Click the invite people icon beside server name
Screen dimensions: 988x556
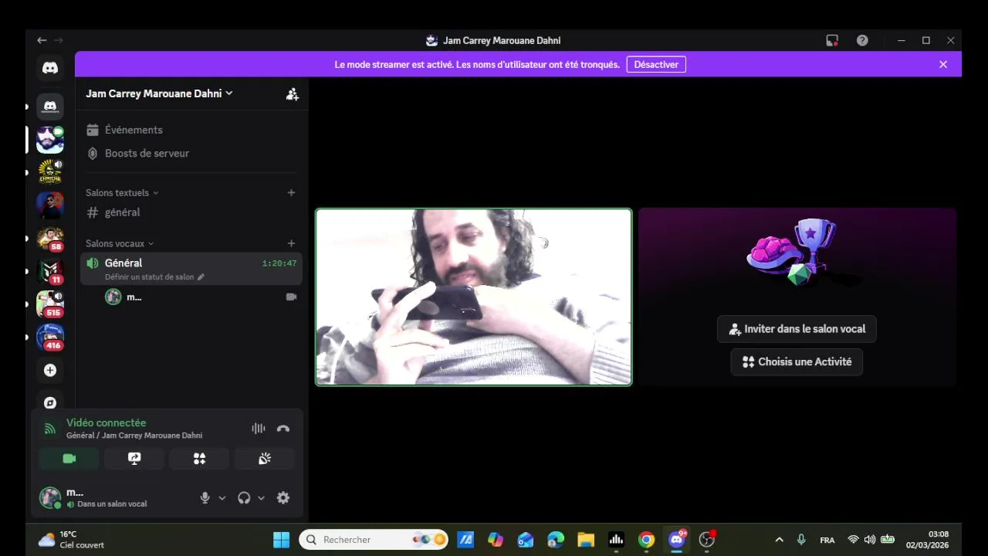[x=292, y=94]
